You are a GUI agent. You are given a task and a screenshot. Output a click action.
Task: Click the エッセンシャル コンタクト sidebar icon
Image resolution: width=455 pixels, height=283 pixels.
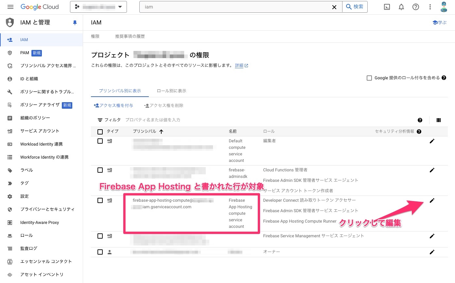(x=10, y=261)
